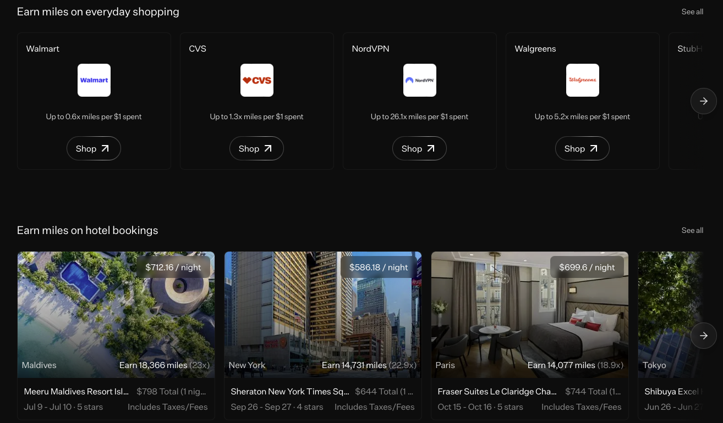The width and height of the screenshot is (723, 423).
Task: Click Shop under NordVPN
Action: coord(419,148)
